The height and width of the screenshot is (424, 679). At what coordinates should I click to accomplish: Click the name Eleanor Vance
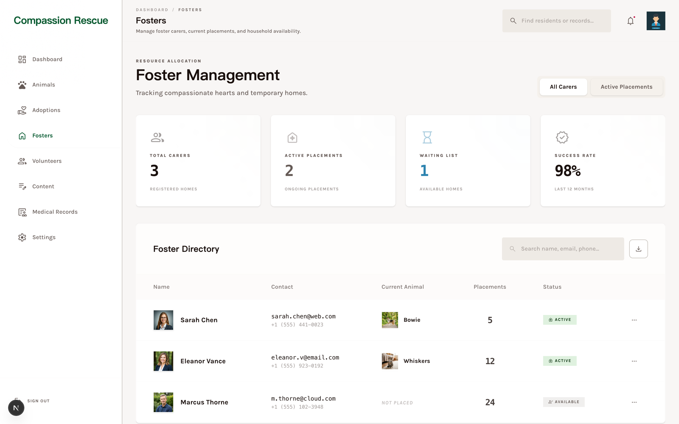click(x=203, y=361)
